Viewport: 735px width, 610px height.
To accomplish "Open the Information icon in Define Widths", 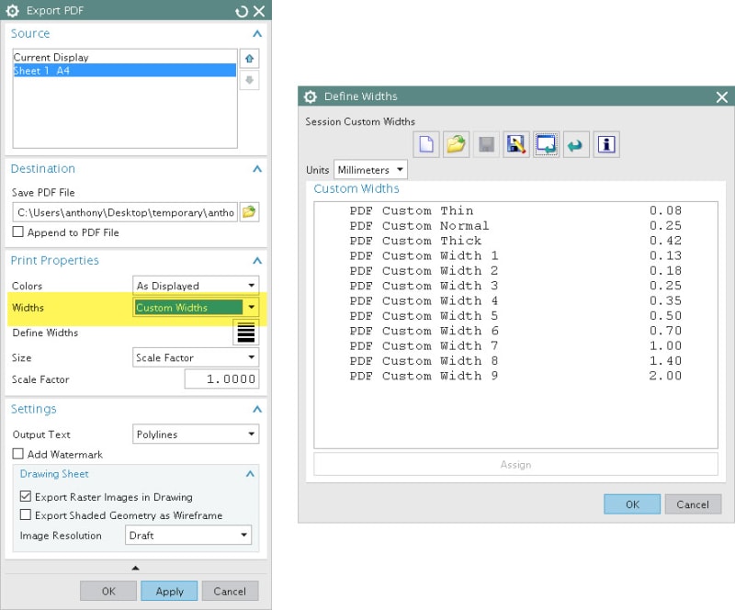I will point(606,144).
